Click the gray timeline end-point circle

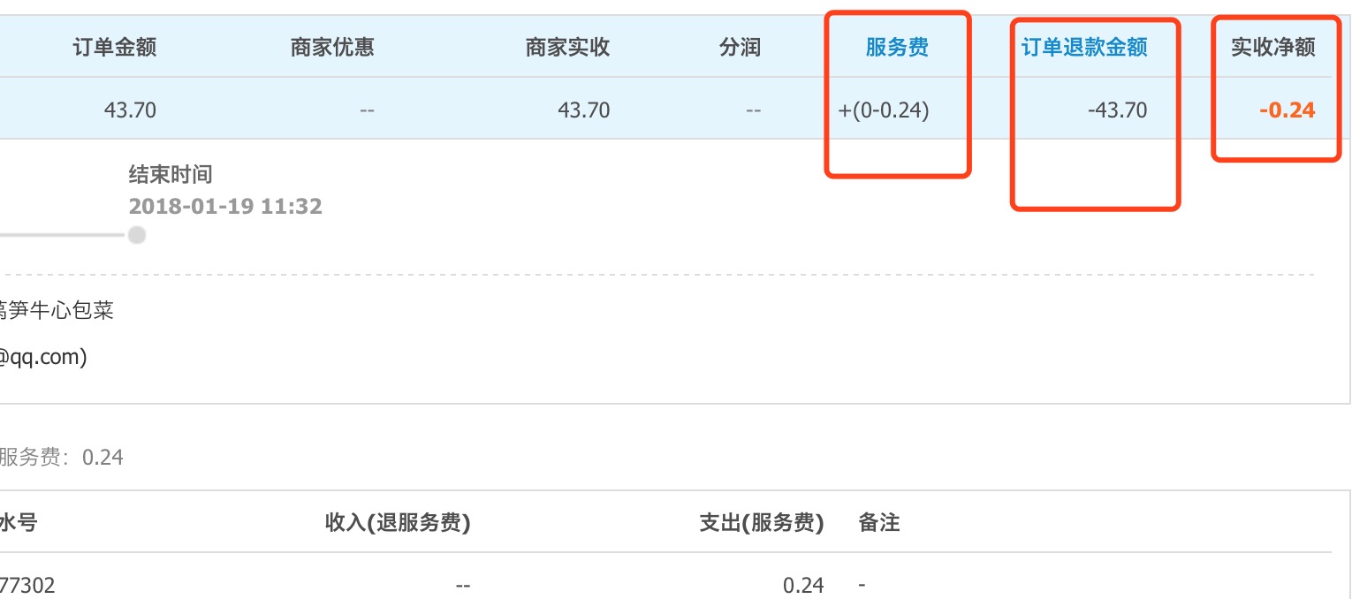pyautogui.click(x=136, y=235)
